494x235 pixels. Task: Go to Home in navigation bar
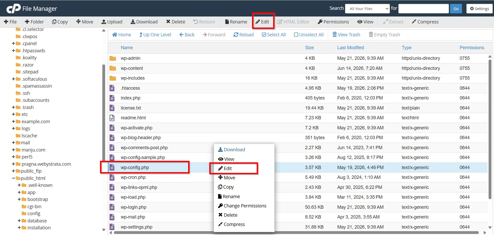click(122, 35)
